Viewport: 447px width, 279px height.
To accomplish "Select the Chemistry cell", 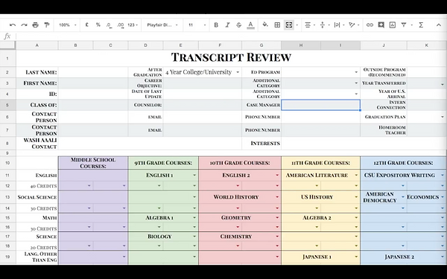I will [240, 237].
